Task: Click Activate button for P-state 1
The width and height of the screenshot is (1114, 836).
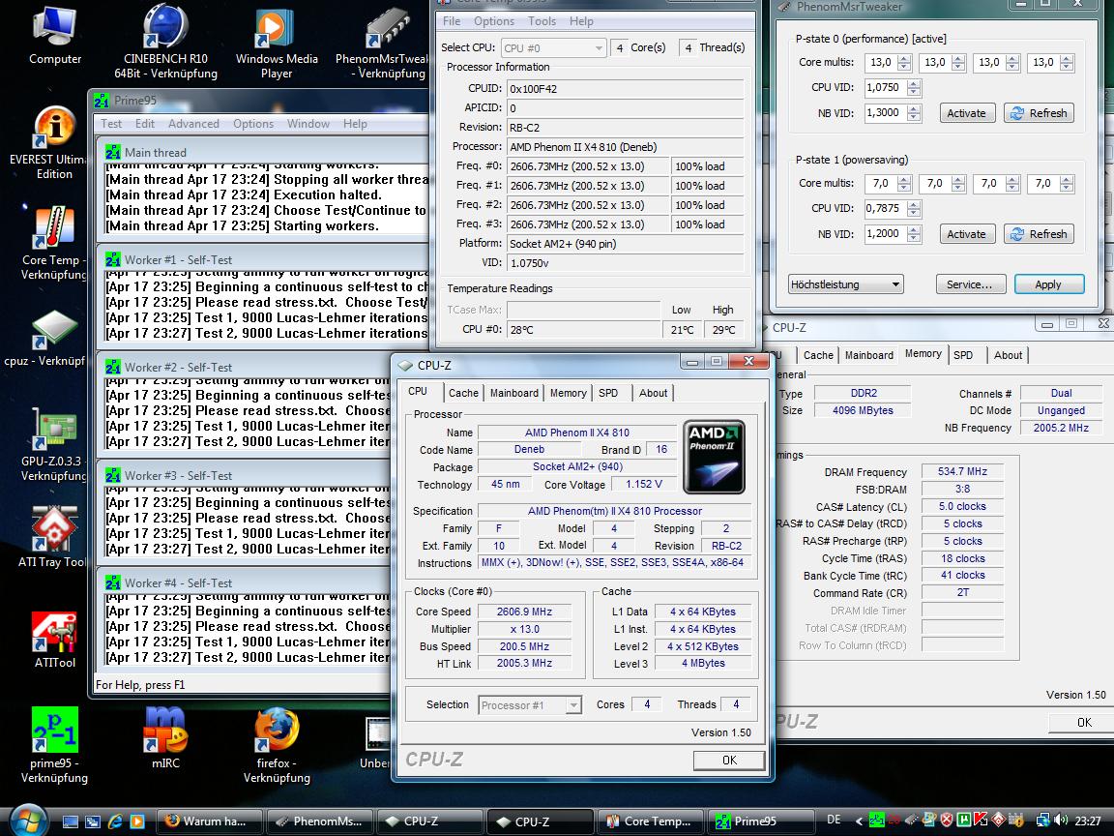Action: [x=966, y=234]
